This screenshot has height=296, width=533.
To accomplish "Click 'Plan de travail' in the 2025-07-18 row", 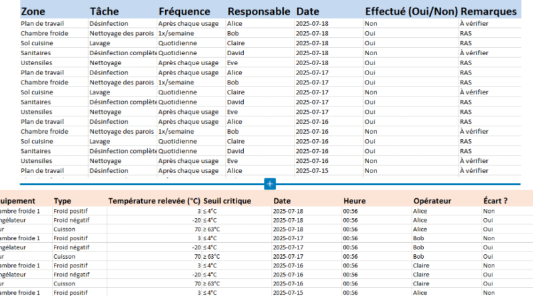I will click(x=42, y=24).
